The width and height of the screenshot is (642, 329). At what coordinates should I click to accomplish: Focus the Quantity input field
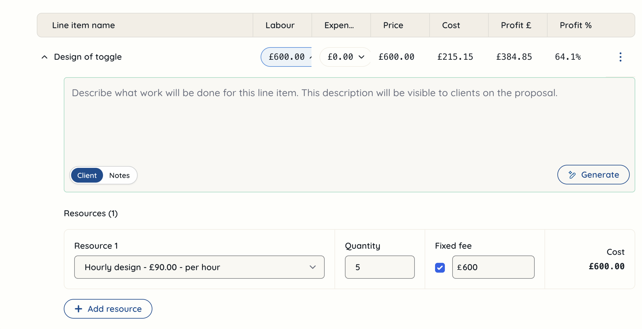coord(380,267)
